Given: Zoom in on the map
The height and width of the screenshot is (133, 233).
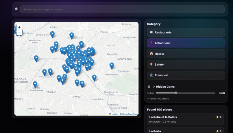Looking at the screenshot, I should 19,27.
